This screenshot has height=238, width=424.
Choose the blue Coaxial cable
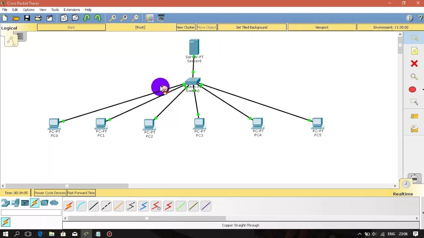pyautogui.click(x=143, y=206)
